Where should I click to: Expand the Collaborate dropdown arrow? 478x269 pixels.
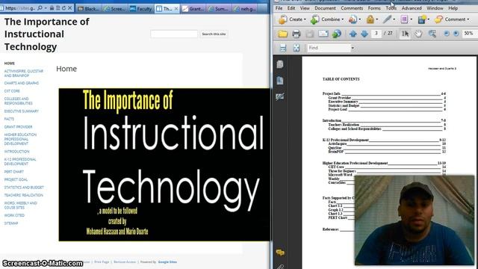pos(360,19)
